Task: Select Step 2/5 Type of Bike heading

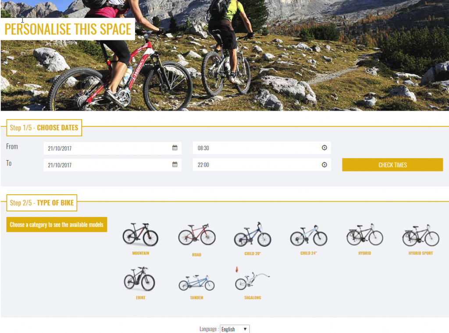Action: 42,203
